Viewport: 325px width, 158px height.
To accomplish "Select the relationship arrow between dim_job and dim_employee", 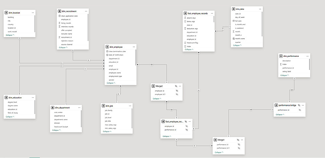I will pyautogui.click(x=119, y=94).
